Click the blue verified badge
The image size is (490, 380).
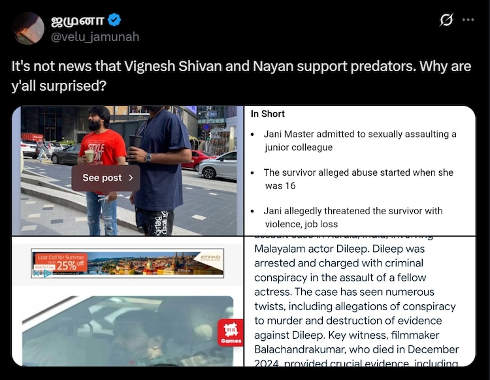(114, 20)
